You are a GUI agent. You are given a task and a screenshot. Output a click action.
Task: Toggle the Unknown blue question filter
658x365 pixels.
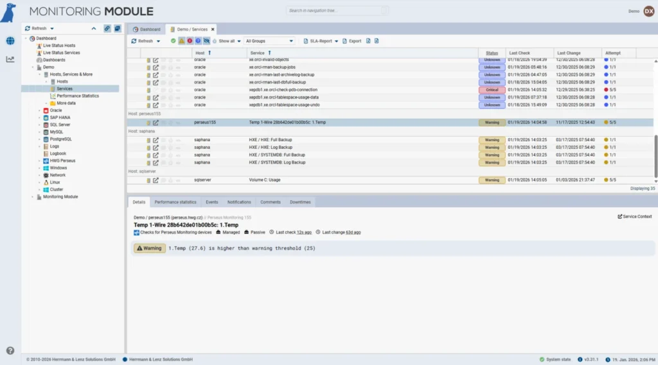198,41
